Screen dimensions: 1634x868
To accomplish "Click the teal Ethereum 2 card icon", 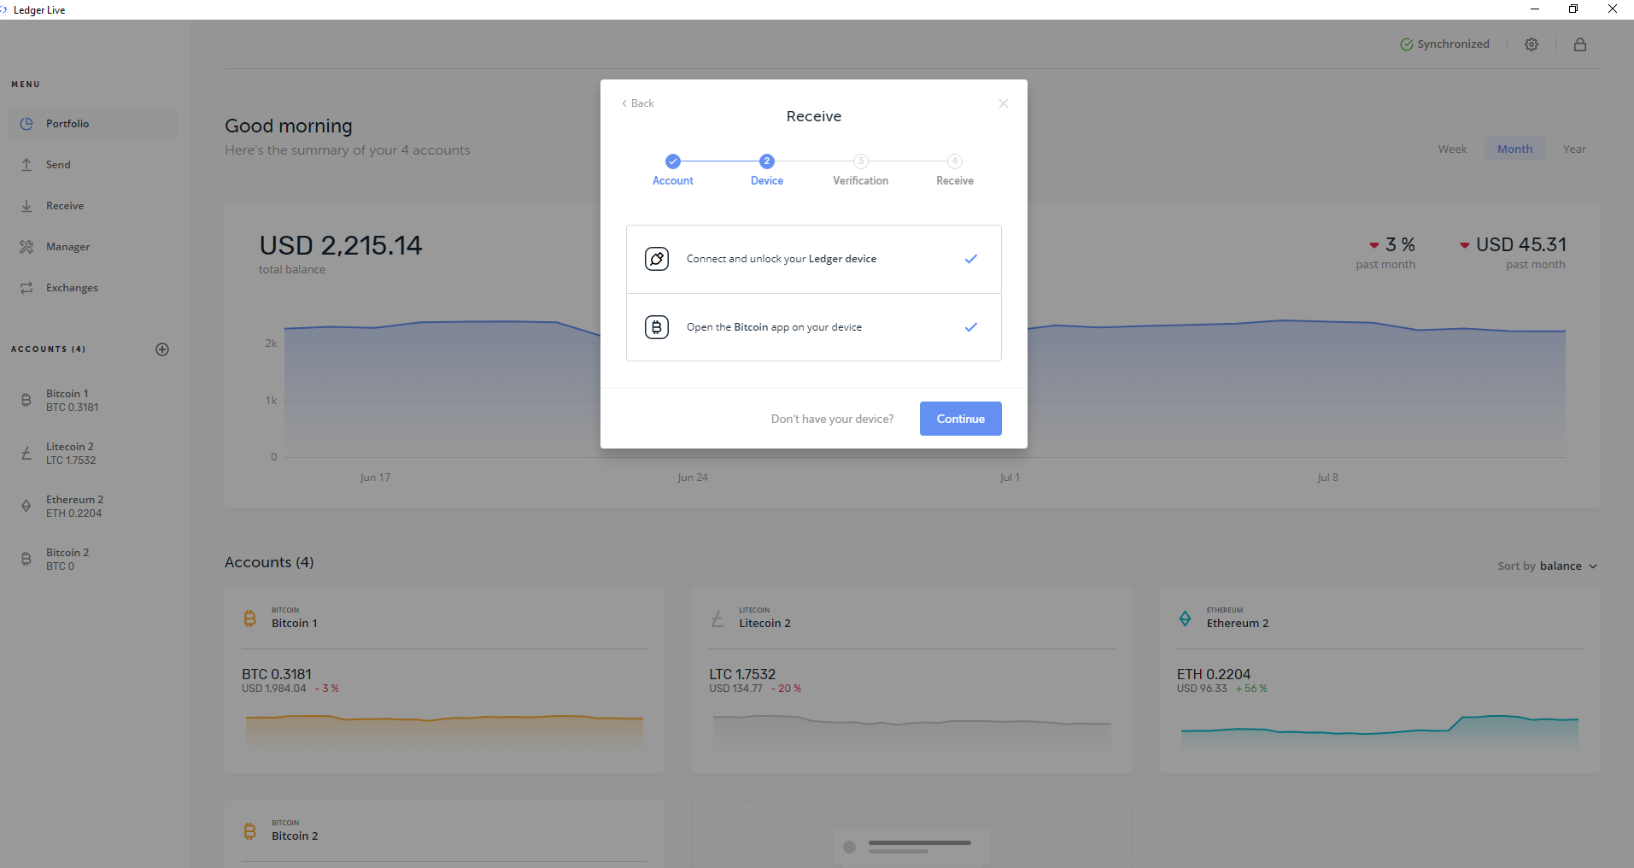I will [x=1185, y=619].
